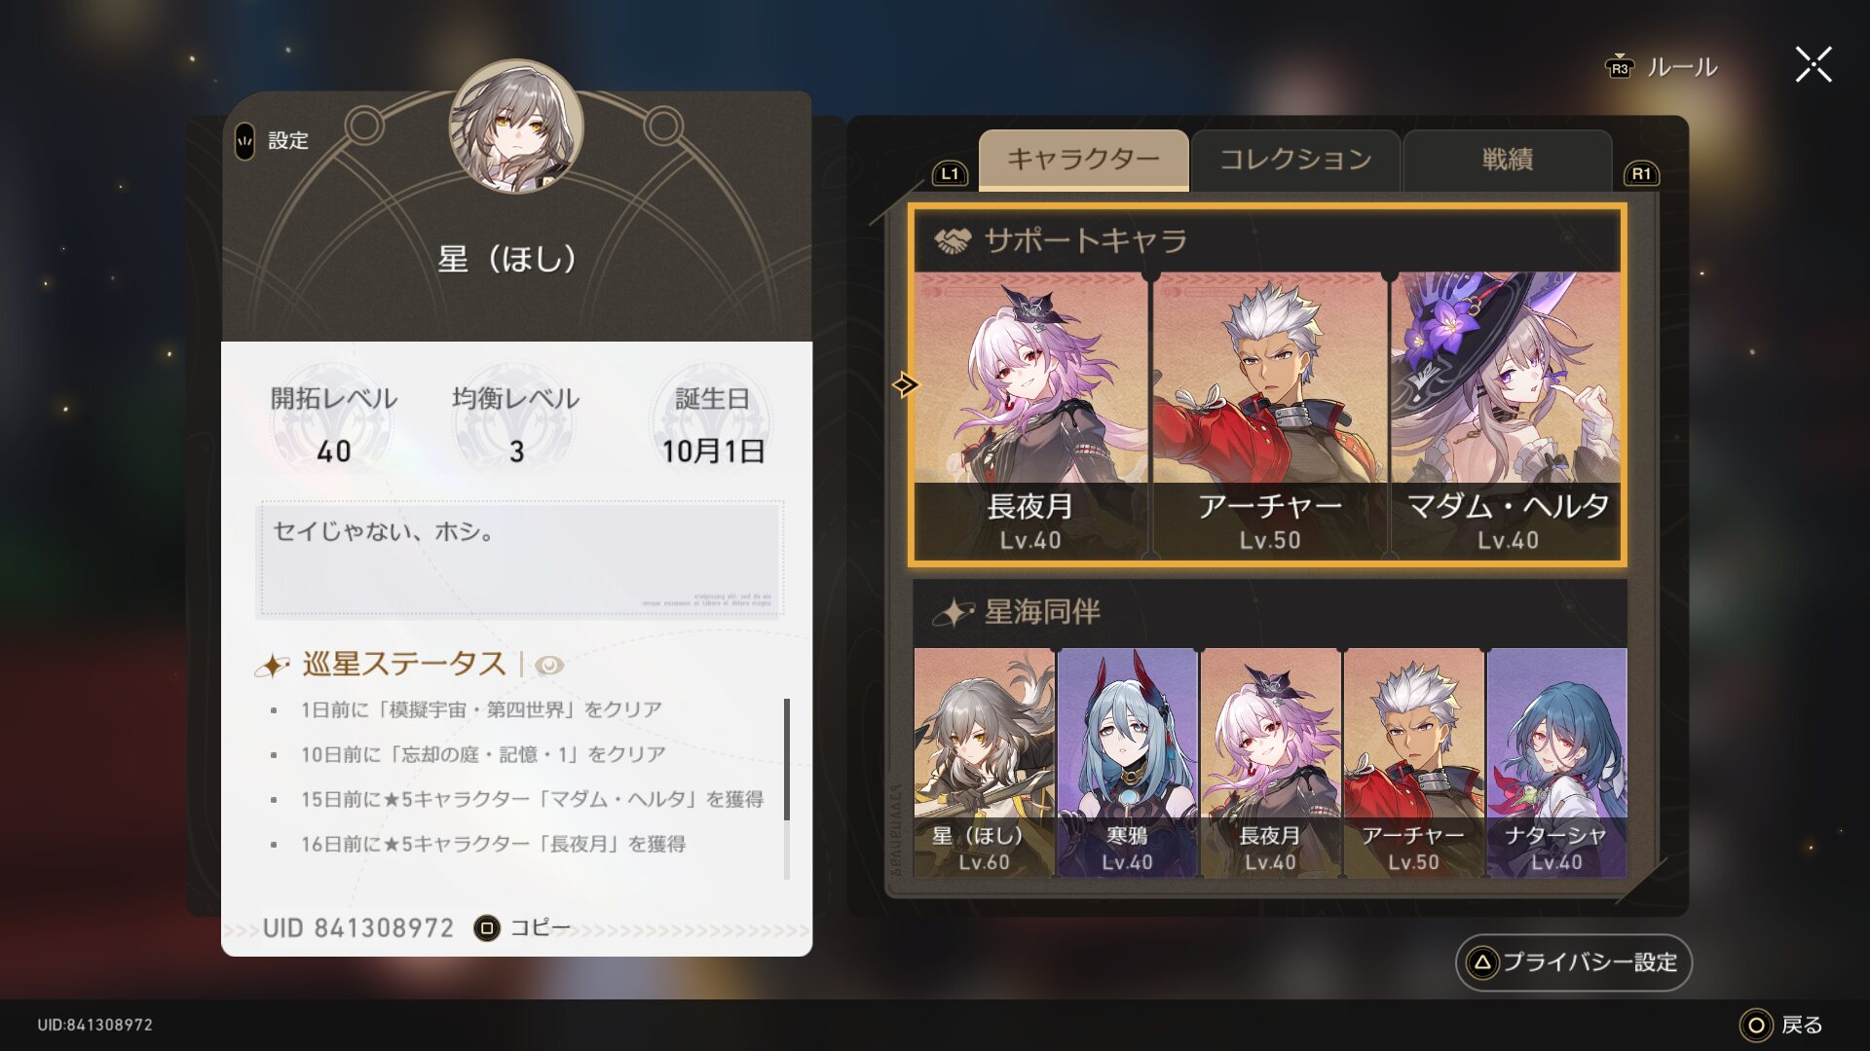1870x1051 pixels.
Task: Select the キャラクター tab
Action: 1083,160
